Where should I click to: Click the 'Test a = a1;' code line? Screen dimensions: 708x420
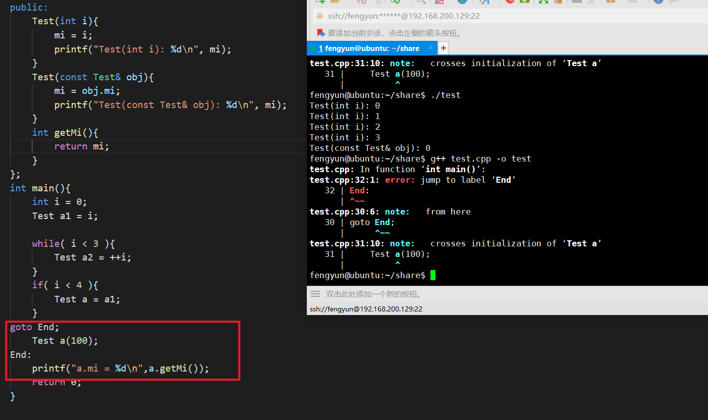87,299
